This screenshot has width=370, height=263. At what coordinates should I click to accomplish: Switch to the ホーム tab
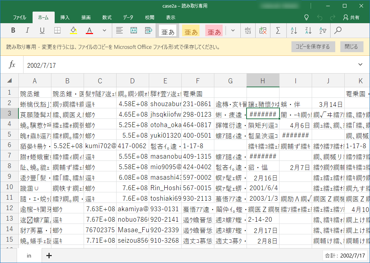[43, 17]
